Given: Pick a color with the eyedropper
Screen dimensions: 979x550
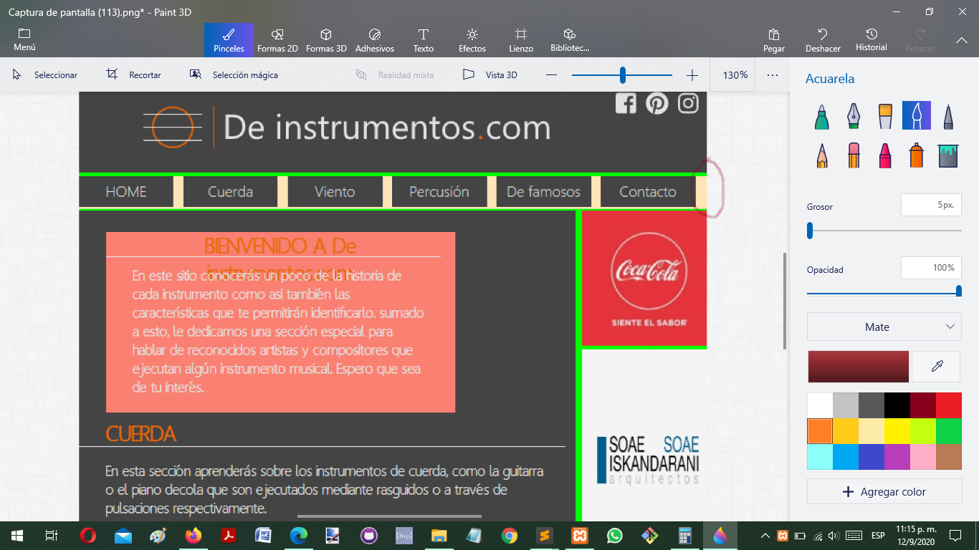Looking at the screenshot, I should point(937,367).
